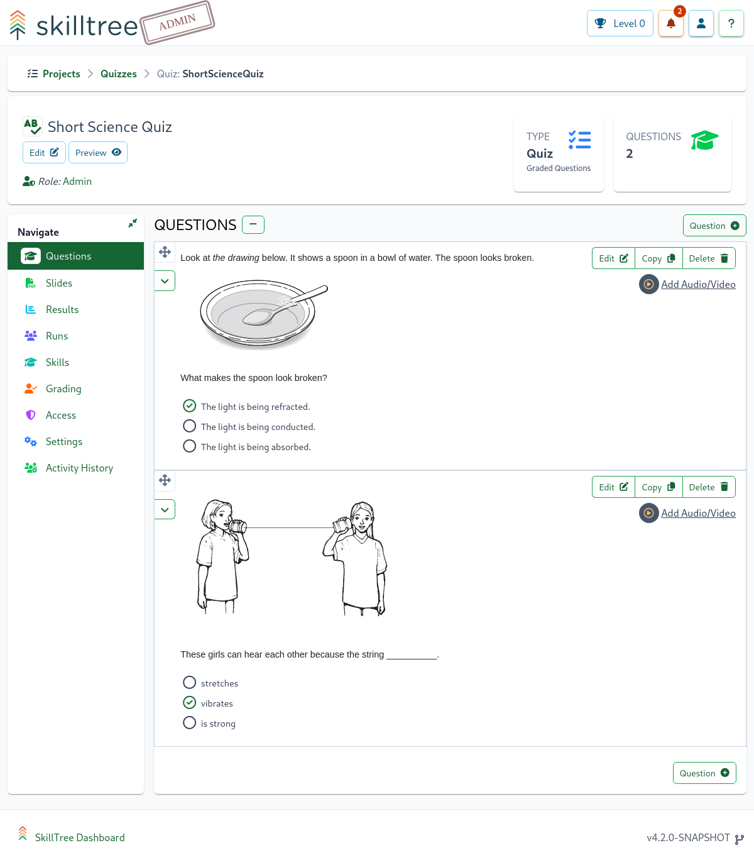The height and width of the screenshot is (860, 754).
Task: Open the Quizzes breadcrumb link
Action: coord(118,74)
